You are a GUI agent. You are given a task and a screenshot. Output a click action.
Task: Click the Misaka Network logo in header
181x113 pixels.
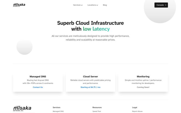pos(19,5)
